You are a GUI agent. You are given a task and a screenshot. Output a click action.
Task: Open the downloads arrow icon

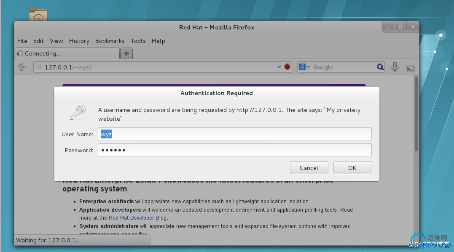[395, 67]
